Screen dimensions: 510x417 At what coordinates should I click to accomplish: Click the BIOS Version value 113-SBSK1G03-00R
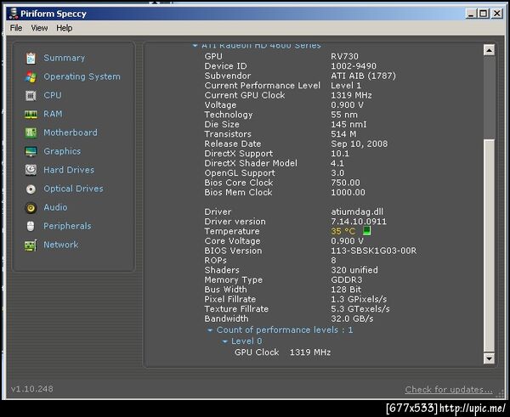click(x=374, y=251)
